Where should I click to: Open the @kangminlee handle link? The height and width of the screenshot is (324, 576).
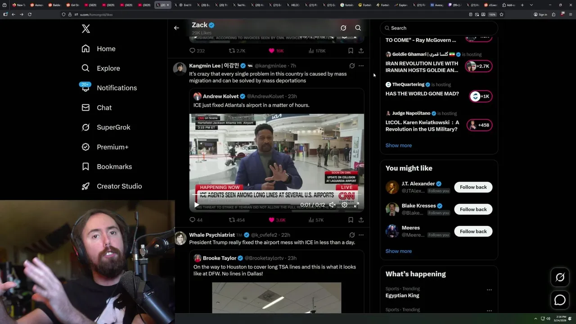tap(270, 66)
